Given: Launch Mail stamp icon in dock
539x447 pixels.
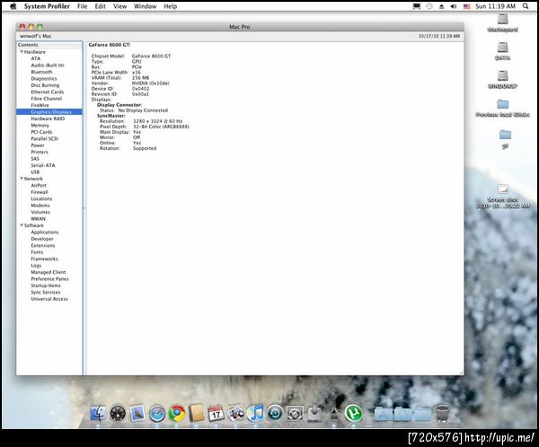Looking at the screenshot, I should click(137, 413).
